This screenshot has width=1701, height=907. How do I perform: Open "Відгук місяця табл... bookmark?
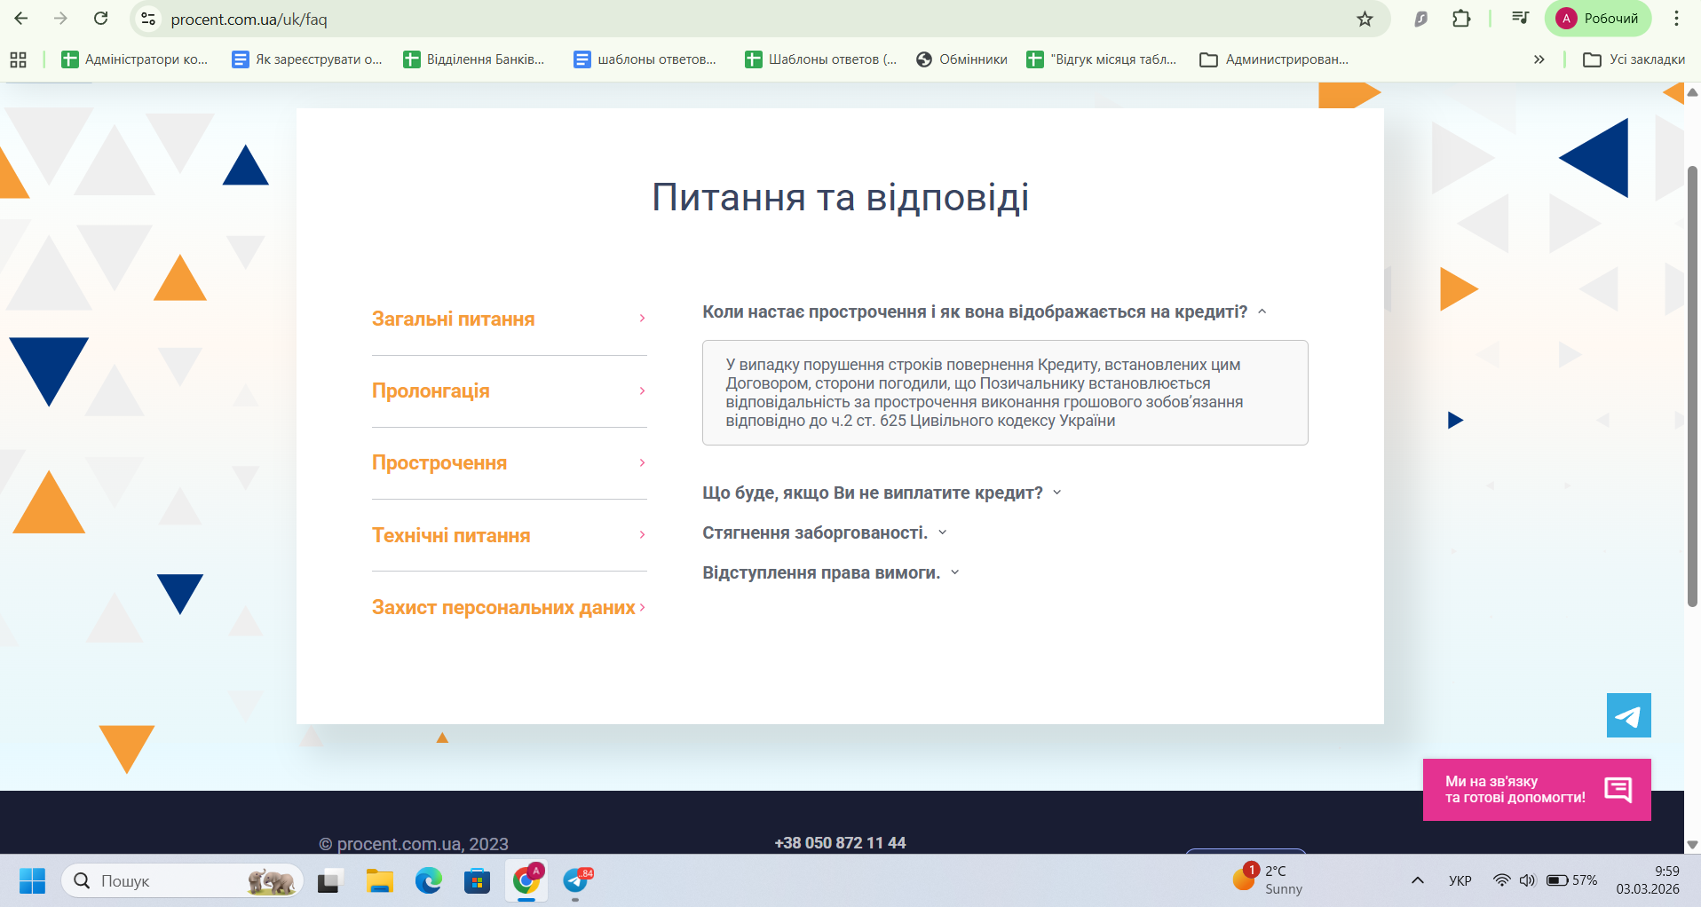click(1101, 59)
